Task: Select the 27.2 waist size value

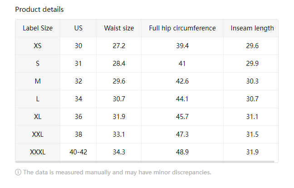Action: (119, 46)
